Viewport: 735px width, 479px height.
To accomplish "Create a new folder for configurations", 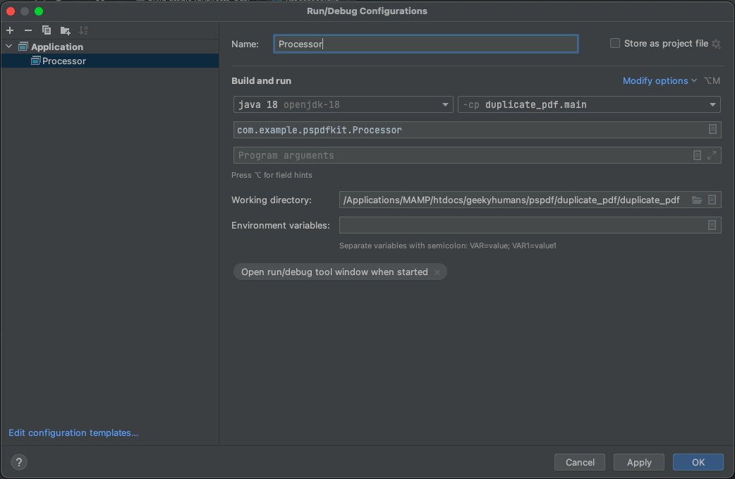I will (65, 30).
